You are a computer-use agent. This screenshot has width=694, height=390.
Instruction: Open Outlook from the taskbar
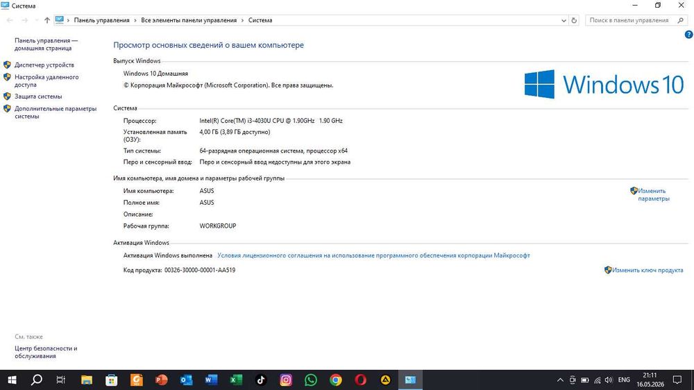coord(186,380)
